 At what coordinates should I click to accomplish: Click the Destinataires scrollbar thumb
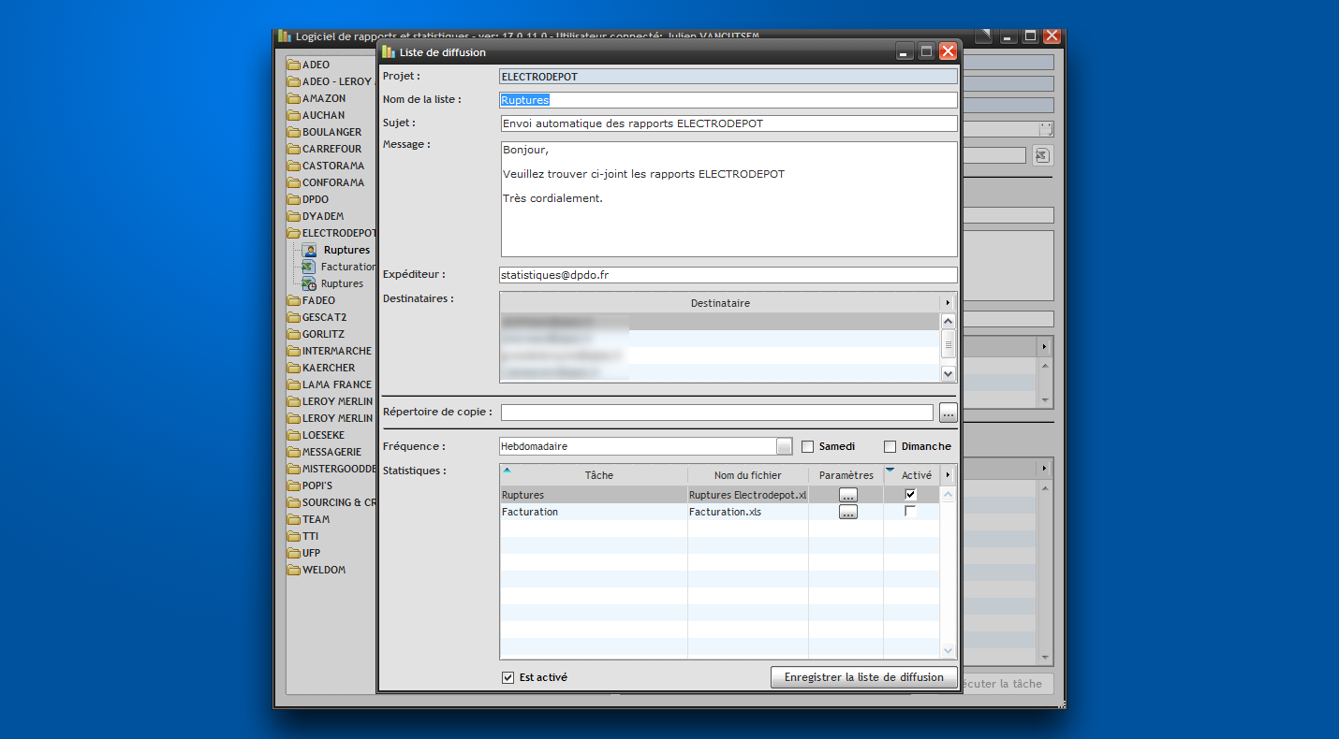point(948,343)
